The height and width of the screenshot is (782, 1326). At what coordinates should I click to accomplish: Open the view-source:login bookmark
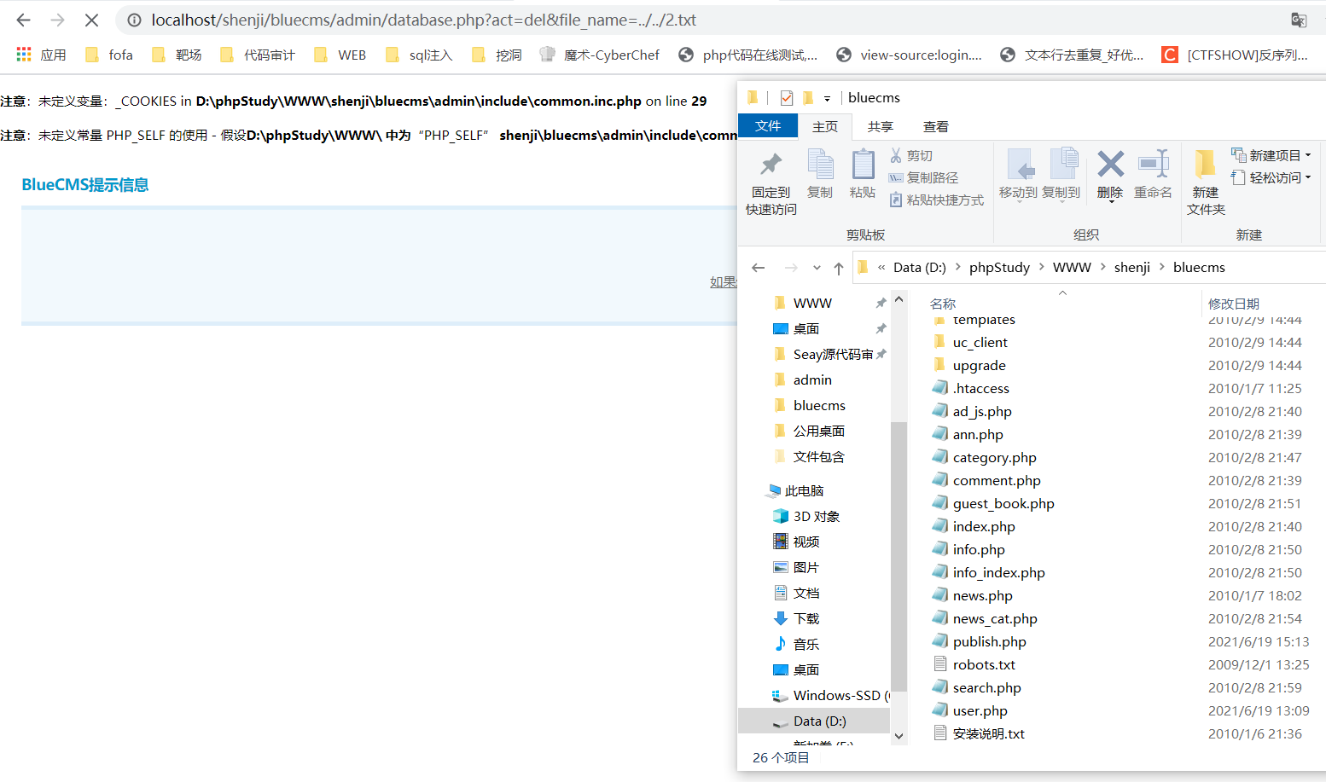909,55
